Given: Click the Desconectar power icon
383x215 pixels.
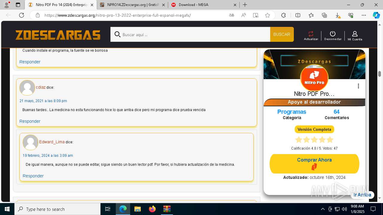Looking at the screenshot, I should tap(333, 34).
